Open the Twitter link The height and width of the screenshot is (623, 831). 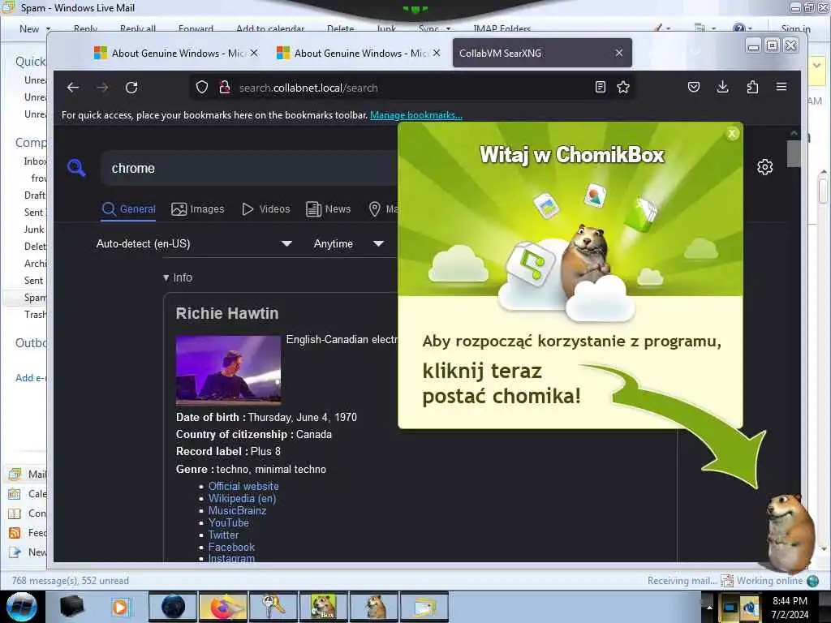tap(223, 535)
